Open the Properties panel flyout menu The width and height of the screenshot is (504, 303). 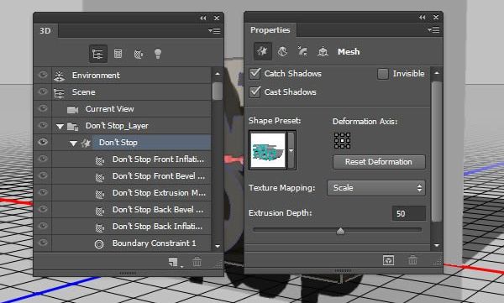433,30
